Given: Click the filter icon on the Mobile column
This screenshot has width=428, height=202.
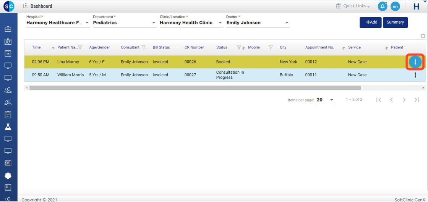Looking at the screenshot, I should coord(271,47).
